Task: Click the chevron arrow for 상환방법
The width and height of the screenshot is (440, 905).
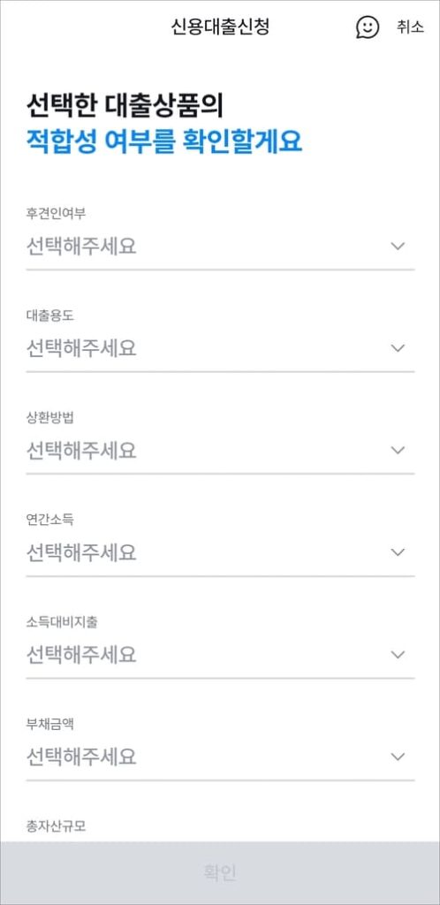Action: pos(398,450)
